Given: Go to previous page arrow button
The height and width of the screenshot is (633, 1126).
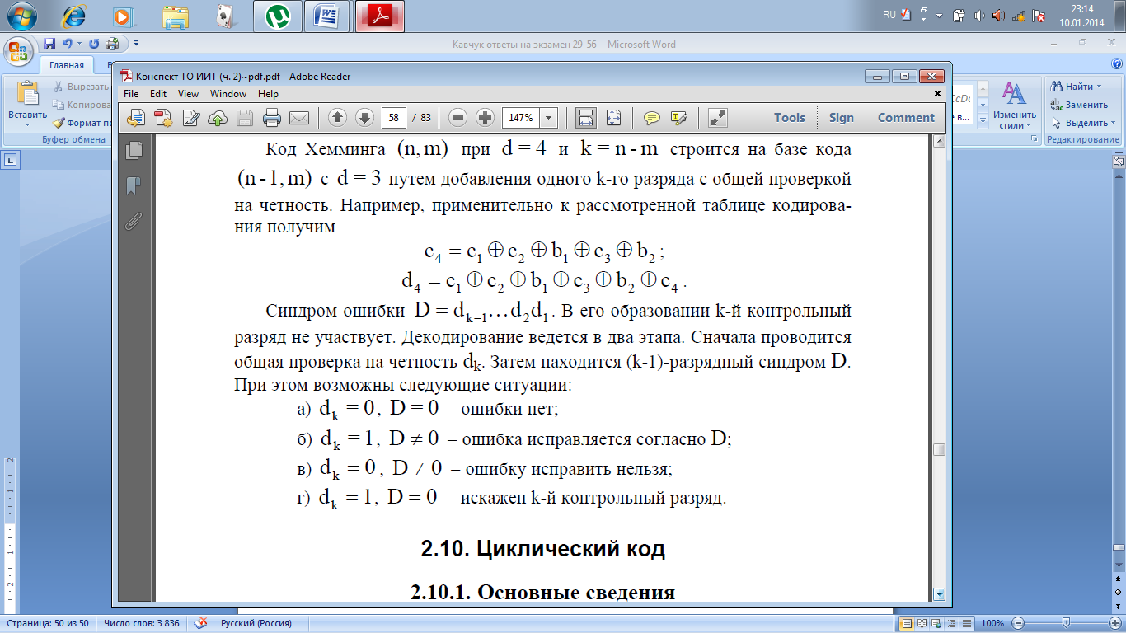Looking at the screenshot, I should click(x=337, y=118).
